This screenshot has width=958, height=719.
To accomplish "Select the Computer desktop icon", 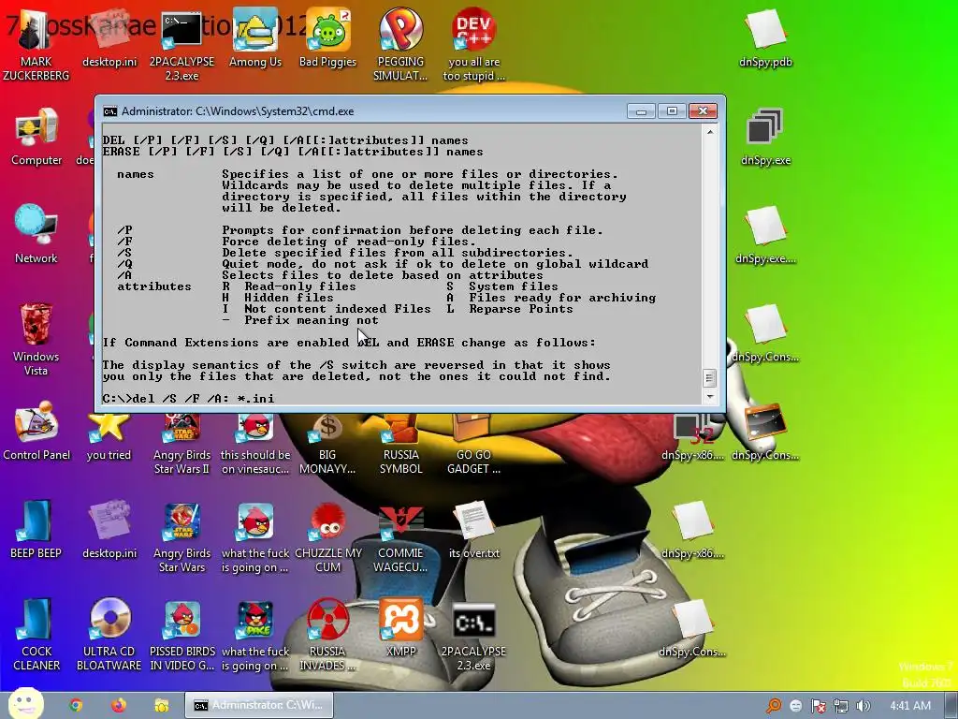I will click(x=36, y=137).
